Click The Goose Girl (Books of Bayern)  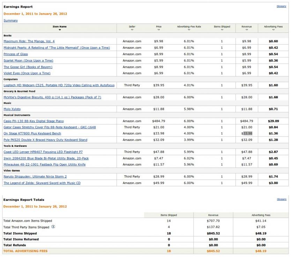(x=28, y=67)
